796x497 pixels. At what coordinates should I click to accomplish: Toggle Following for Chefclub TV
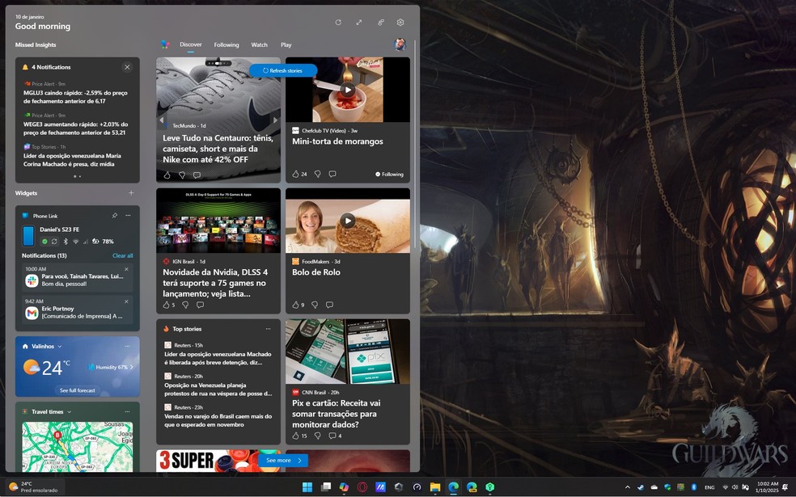point(389,174)
